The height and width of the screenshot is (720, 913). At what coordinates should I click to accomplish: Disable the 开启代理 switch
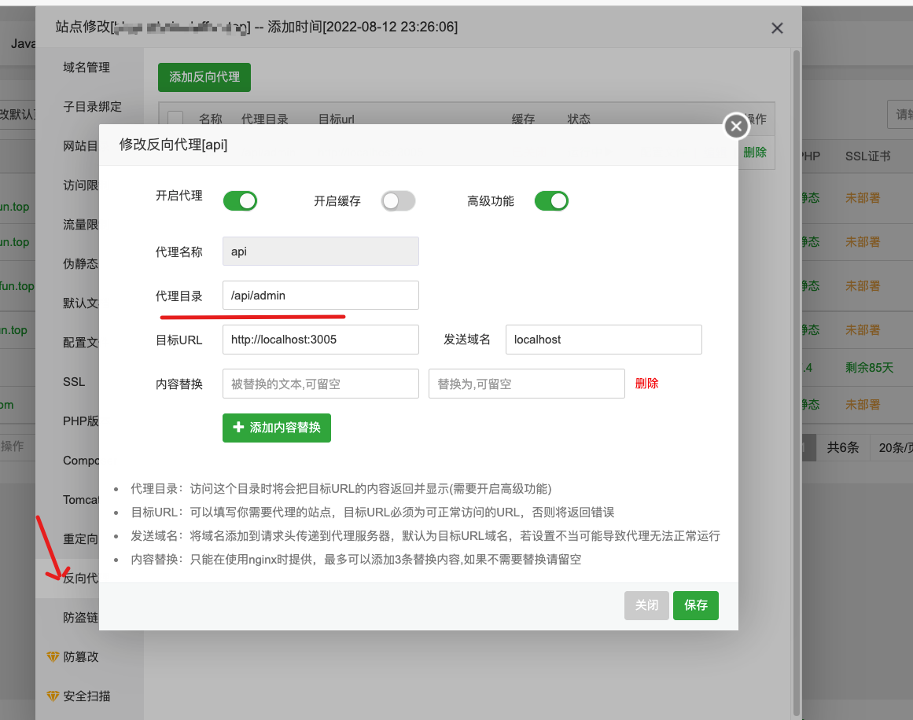point(240,200)
